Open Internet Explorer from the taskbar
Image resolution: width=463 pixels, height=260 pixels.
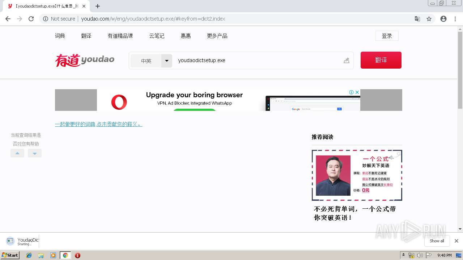click(x=29, y=255)
